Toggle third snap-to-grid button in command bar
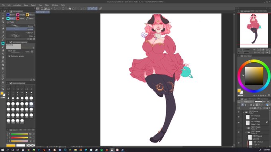This screenshot has width=271, height=152. [96, 9]
